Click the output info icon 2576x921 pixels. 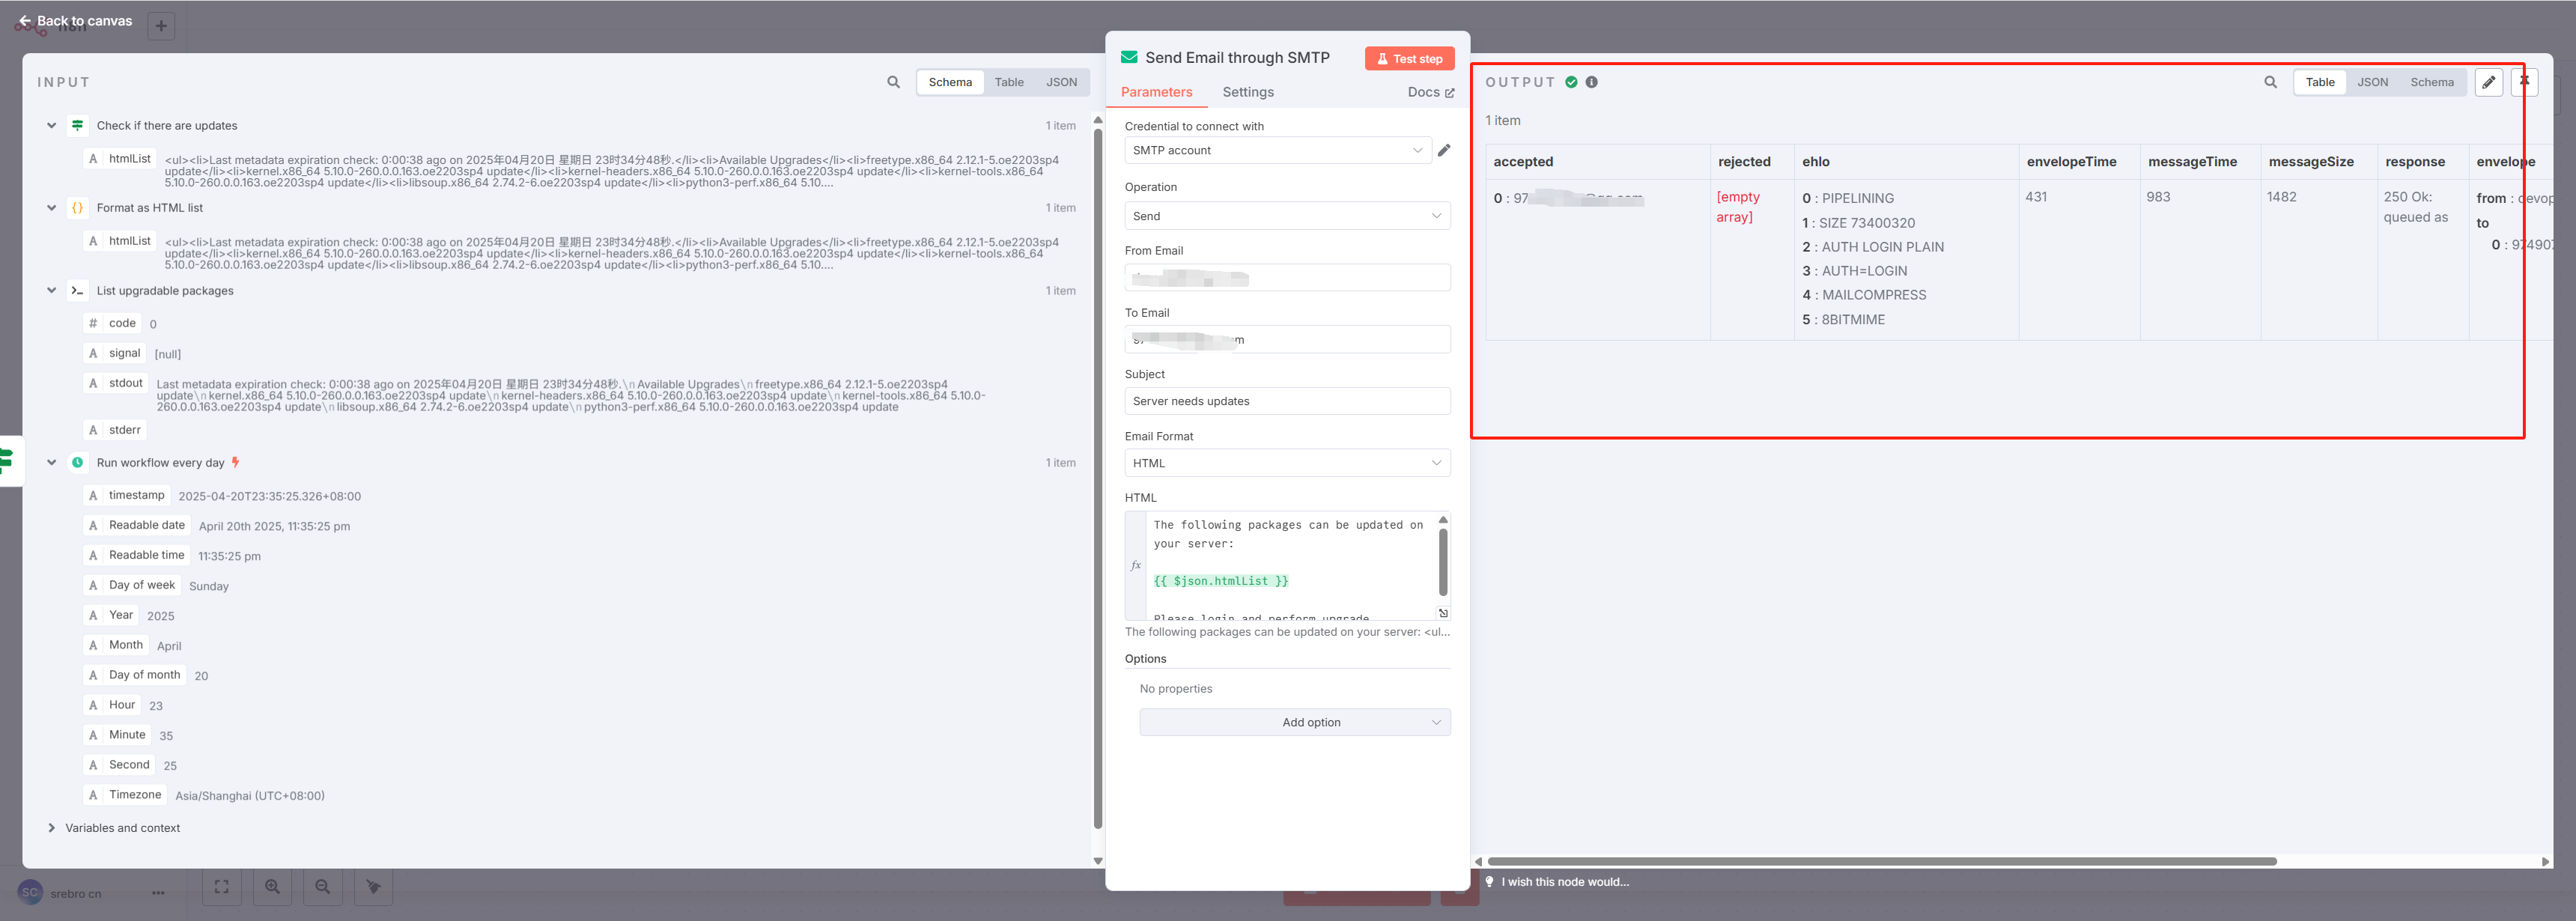[x=1591, y=82]
